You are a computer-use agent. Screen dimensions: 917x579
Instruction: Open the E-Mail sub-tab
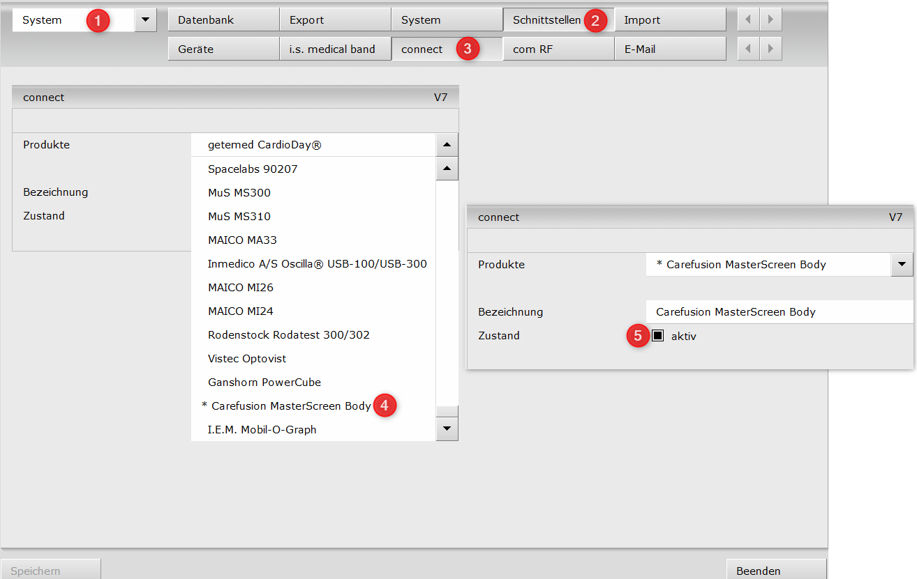[x=670, y=49]
